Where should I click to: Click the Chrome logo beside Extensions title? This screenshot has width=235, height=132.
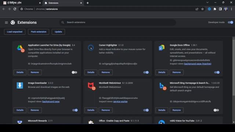[x=13, y=22]
